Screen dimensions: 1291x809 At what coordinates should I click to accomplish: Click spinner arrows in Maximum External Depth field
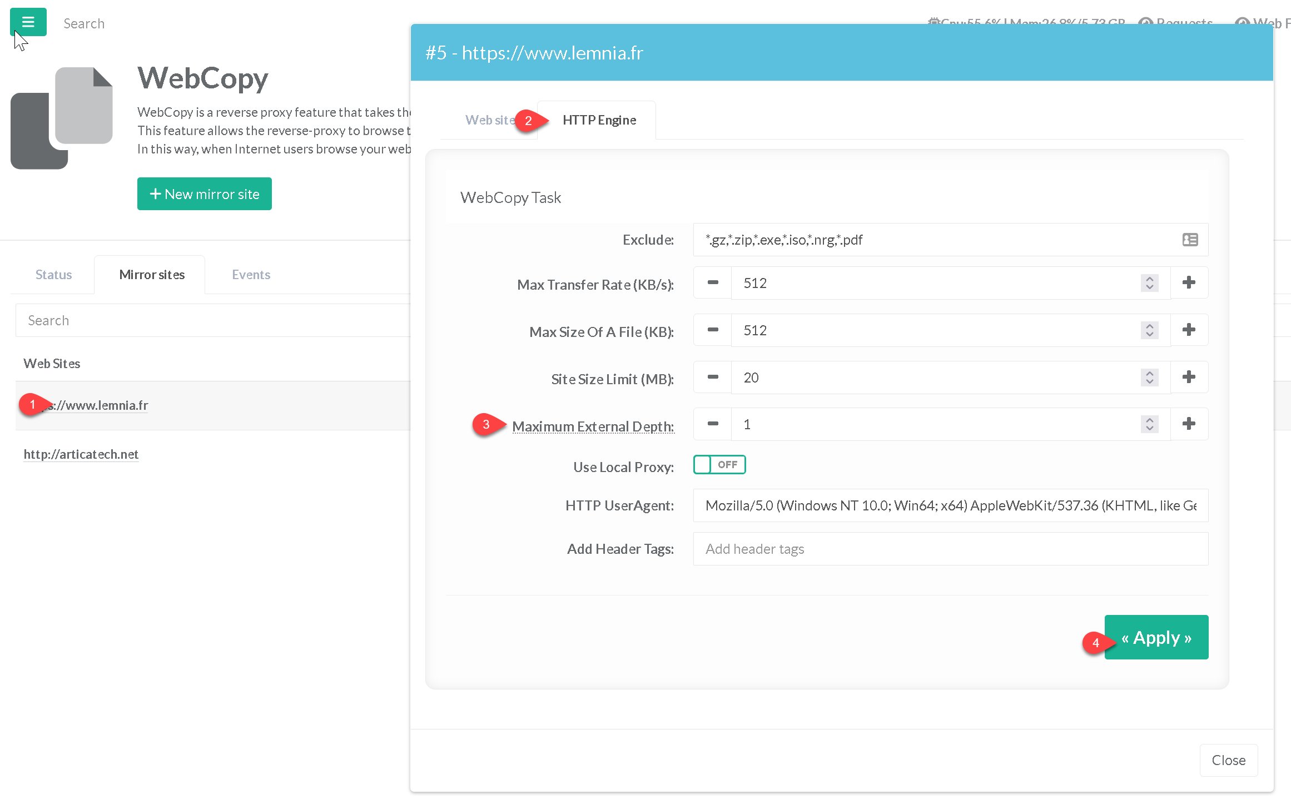tap(1149, 424)
